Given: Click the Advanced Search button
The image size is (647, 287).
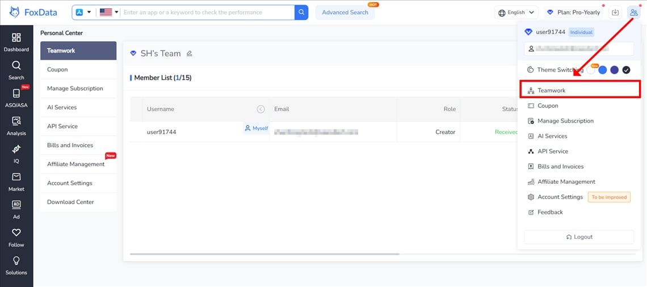Looking at the screenshot, I should (345, 12).
